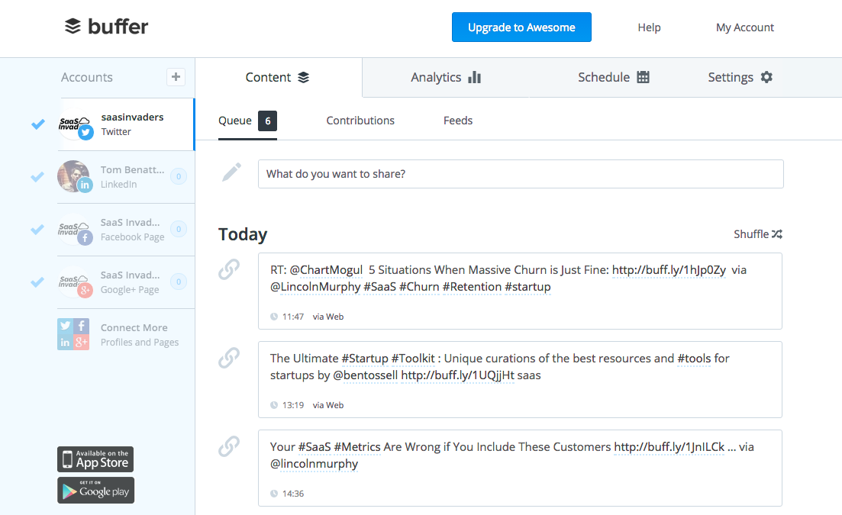Open the App Store badge
Screen dimensions: 842x515
[95, 459]
